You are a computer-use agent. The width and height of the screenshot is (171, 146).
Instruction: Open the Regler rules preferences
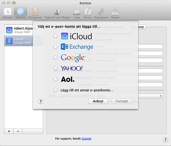(115, 13)
